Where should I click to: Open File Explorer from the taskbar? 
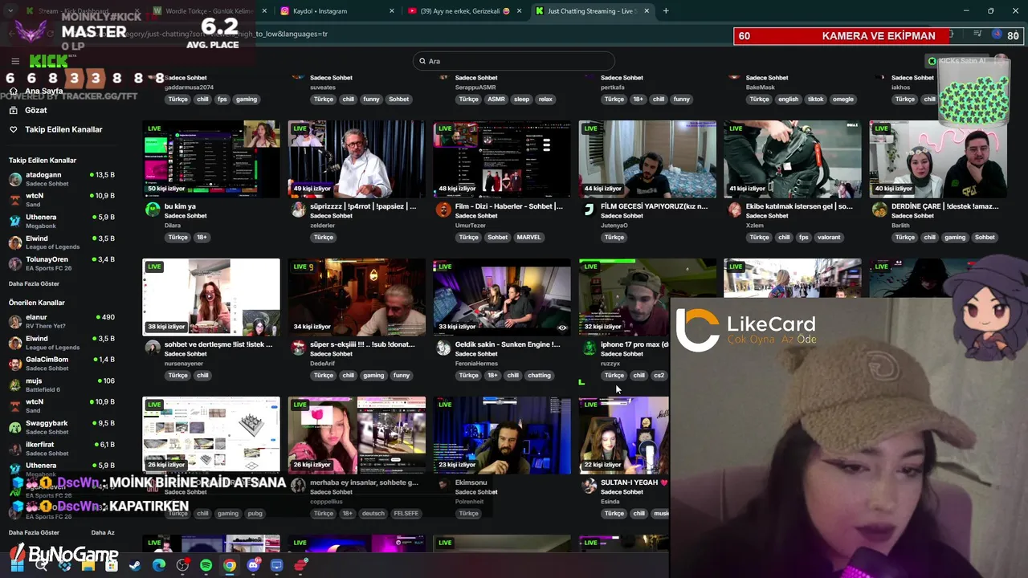(88, 565)
